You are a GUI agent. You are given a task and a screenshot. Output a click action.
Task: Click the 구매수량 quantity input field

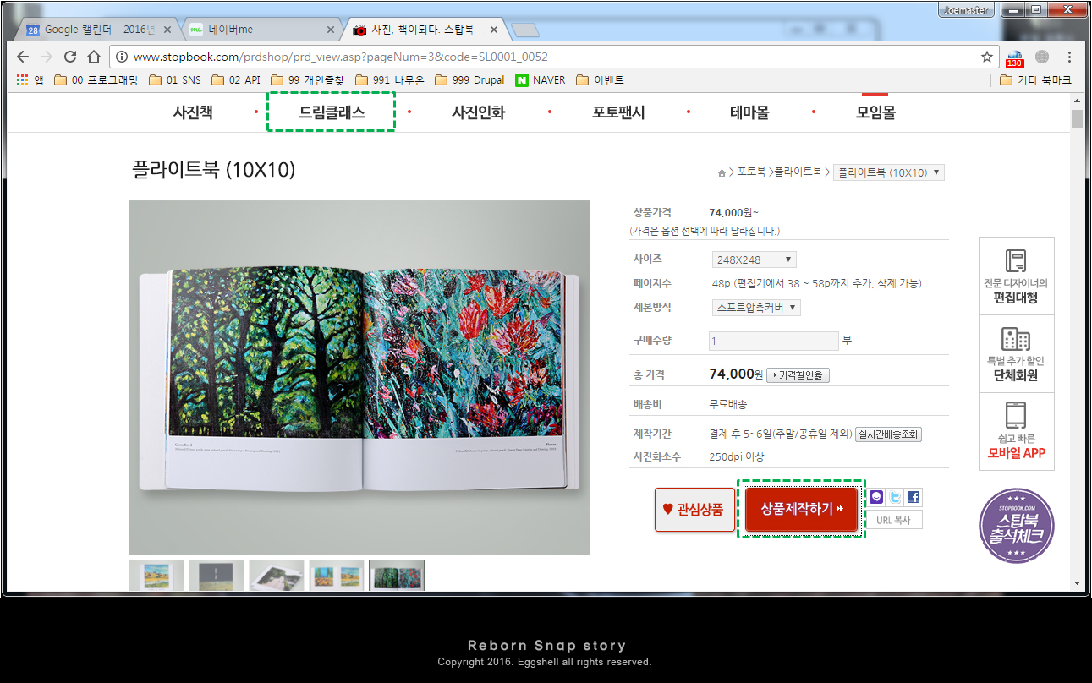[x=773, y=341]
